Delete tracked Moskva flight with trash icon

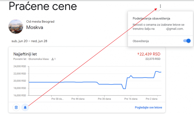[16, 107]
